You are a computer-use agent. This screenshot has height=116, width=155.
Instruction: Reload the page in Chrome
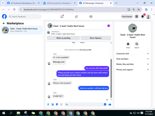pyautogui.click(x=14, y=10)
